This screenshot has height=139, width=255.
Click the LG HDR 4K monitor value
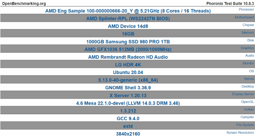click(128, 64)
